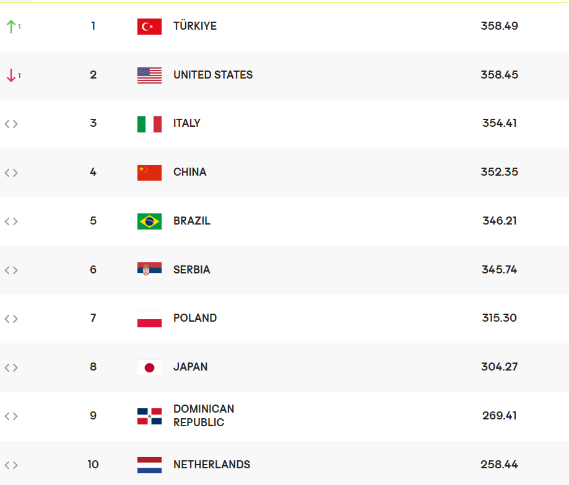Screen dimensions: 569x485
Task: Click the no-change chevrons in Italy's row
Action: [x=11, y=124]
